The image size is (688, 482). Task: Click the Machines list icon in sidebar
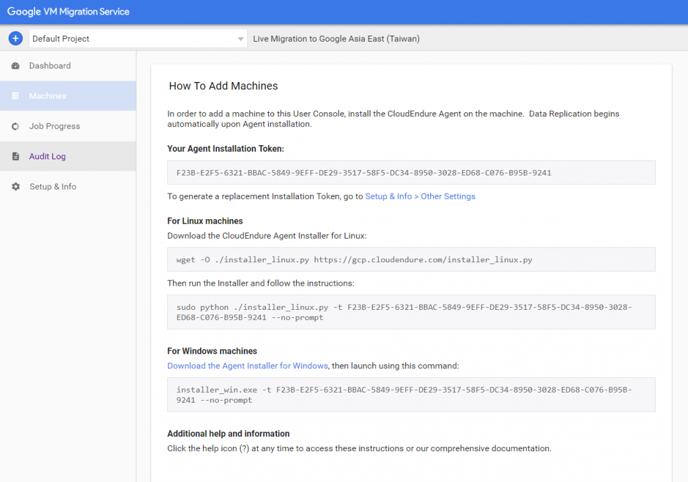(15, 96)
